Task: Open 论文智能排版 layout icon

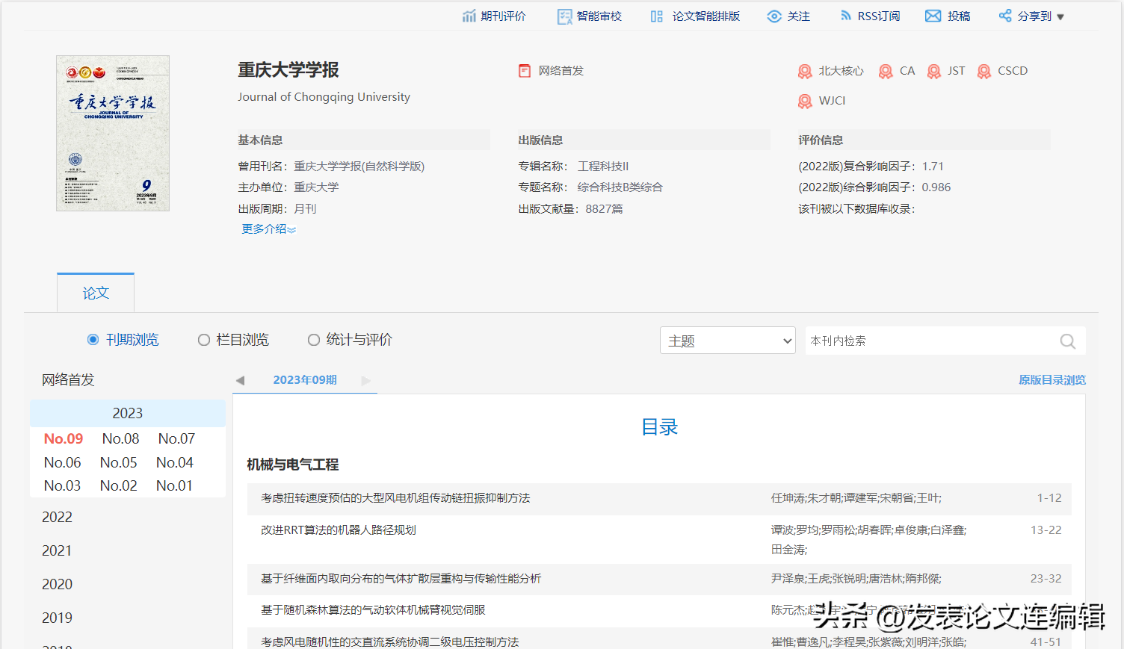Action: click(x=657, y=16)
